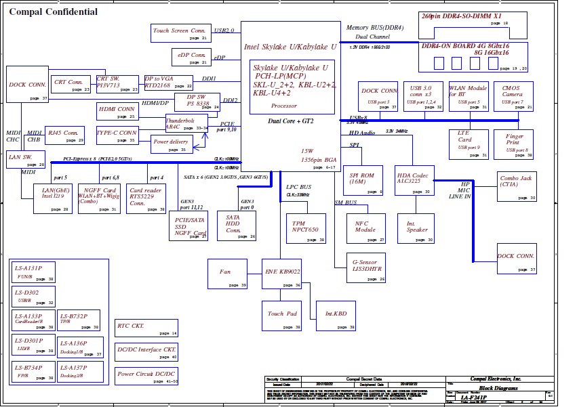Image resolution: width=577 pixels, height=407 pixels.
Task: Select the DC/DC Interface CKT. block
Action: [x=146, y=352]
